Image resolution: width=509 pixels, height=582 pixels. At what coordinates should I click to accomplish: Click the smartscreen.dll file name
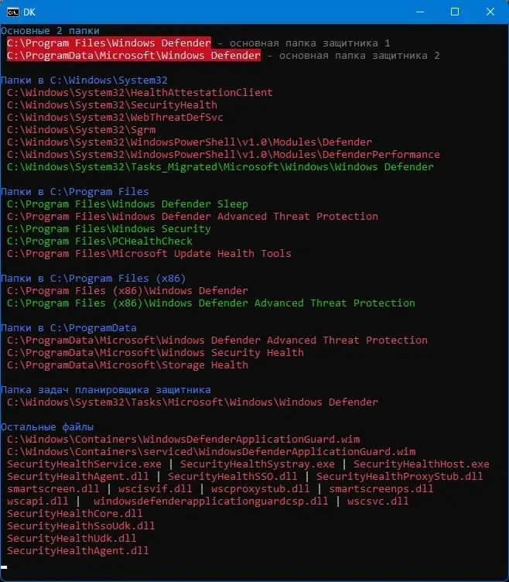tap(53, 489)
